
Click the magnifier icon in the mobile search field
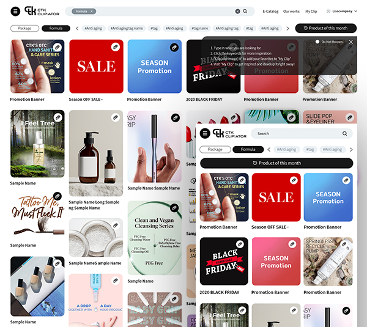(345, 134)
